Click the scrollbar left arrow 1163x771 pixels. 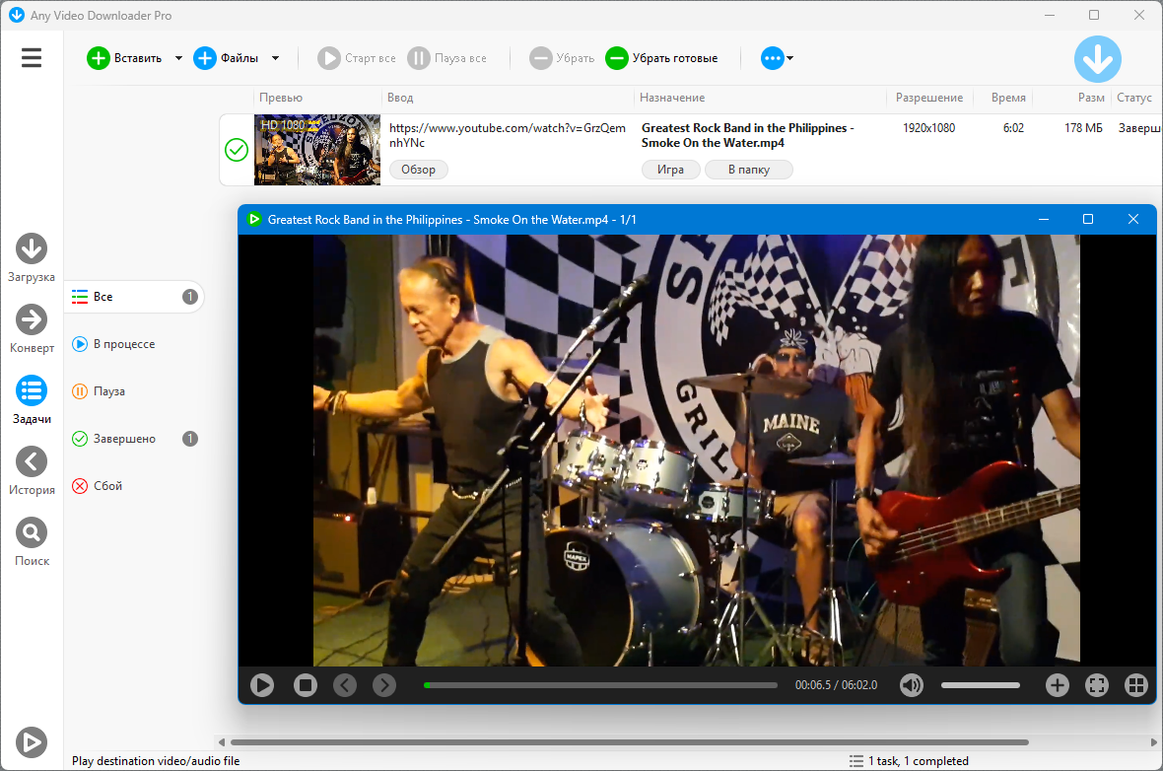pos(221,742)
